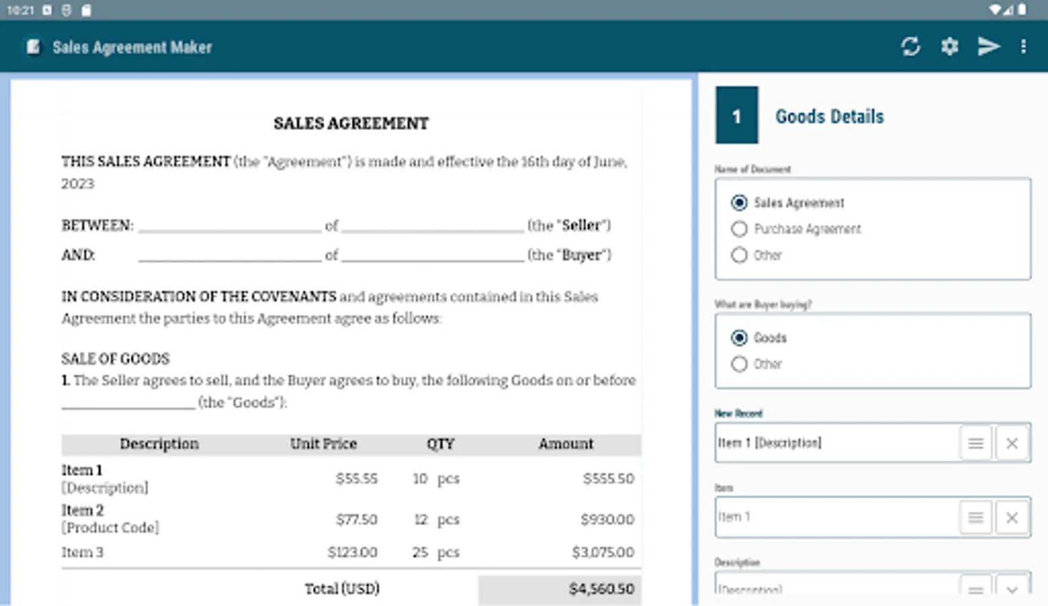Screen dimensions: 1048x606
Task: Expand the Description field chevron
Action: click(1011, 588)
